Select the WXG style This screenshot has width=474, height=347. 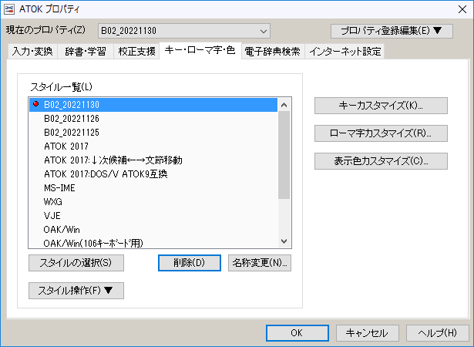(153, 202)
